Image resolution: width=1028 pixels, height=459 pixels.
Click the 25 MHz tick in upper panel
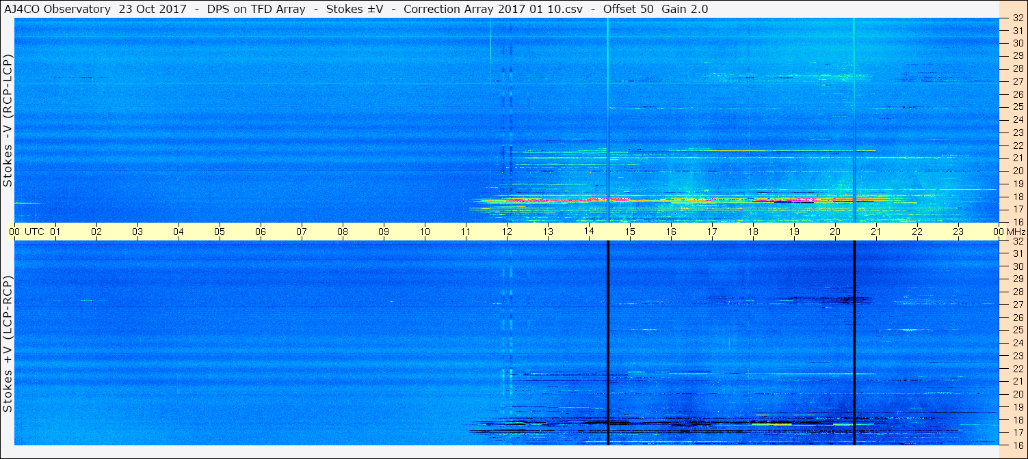tap(1017, 107)
